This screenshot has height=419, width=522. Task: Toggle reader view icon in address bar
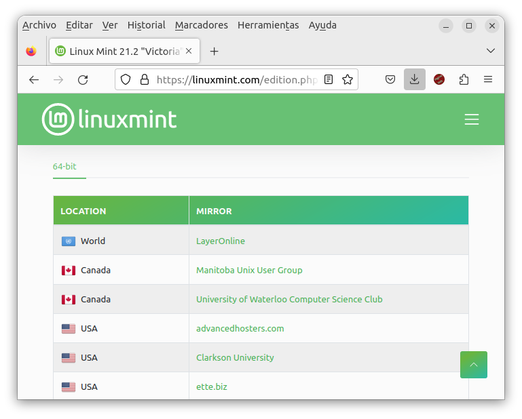point(329,79)
